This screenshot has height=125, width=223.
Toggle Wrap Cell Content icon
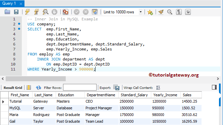[x=158, y=88]
